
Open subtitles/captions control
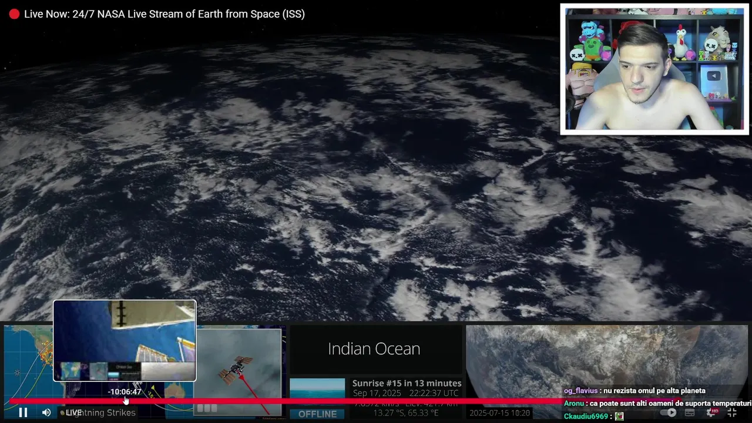coord(690,412)
